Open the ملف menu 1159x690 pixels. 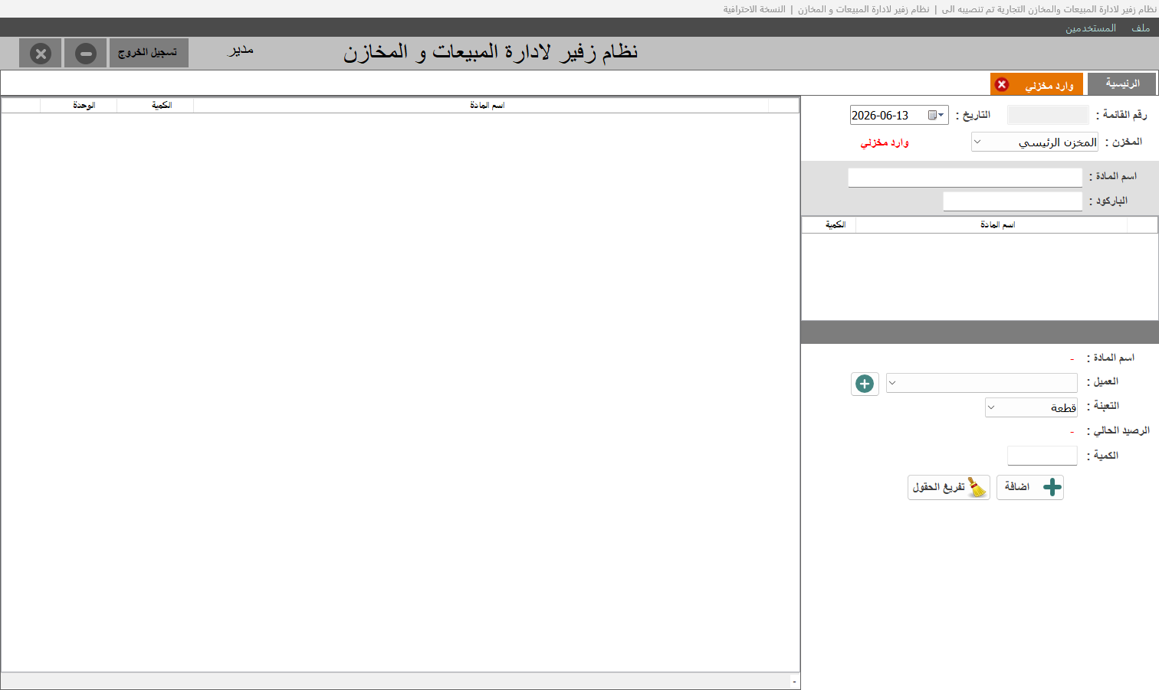1141,28
